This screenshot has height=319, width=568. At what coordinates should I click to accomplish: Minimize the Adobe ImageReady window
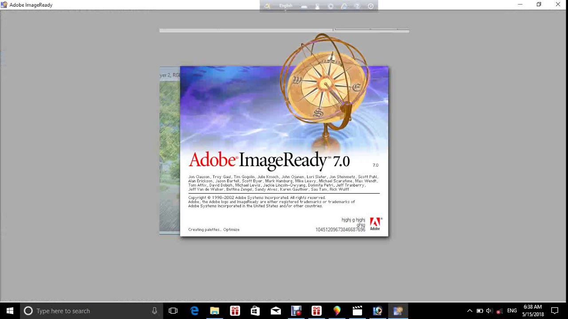pos(520,4)
